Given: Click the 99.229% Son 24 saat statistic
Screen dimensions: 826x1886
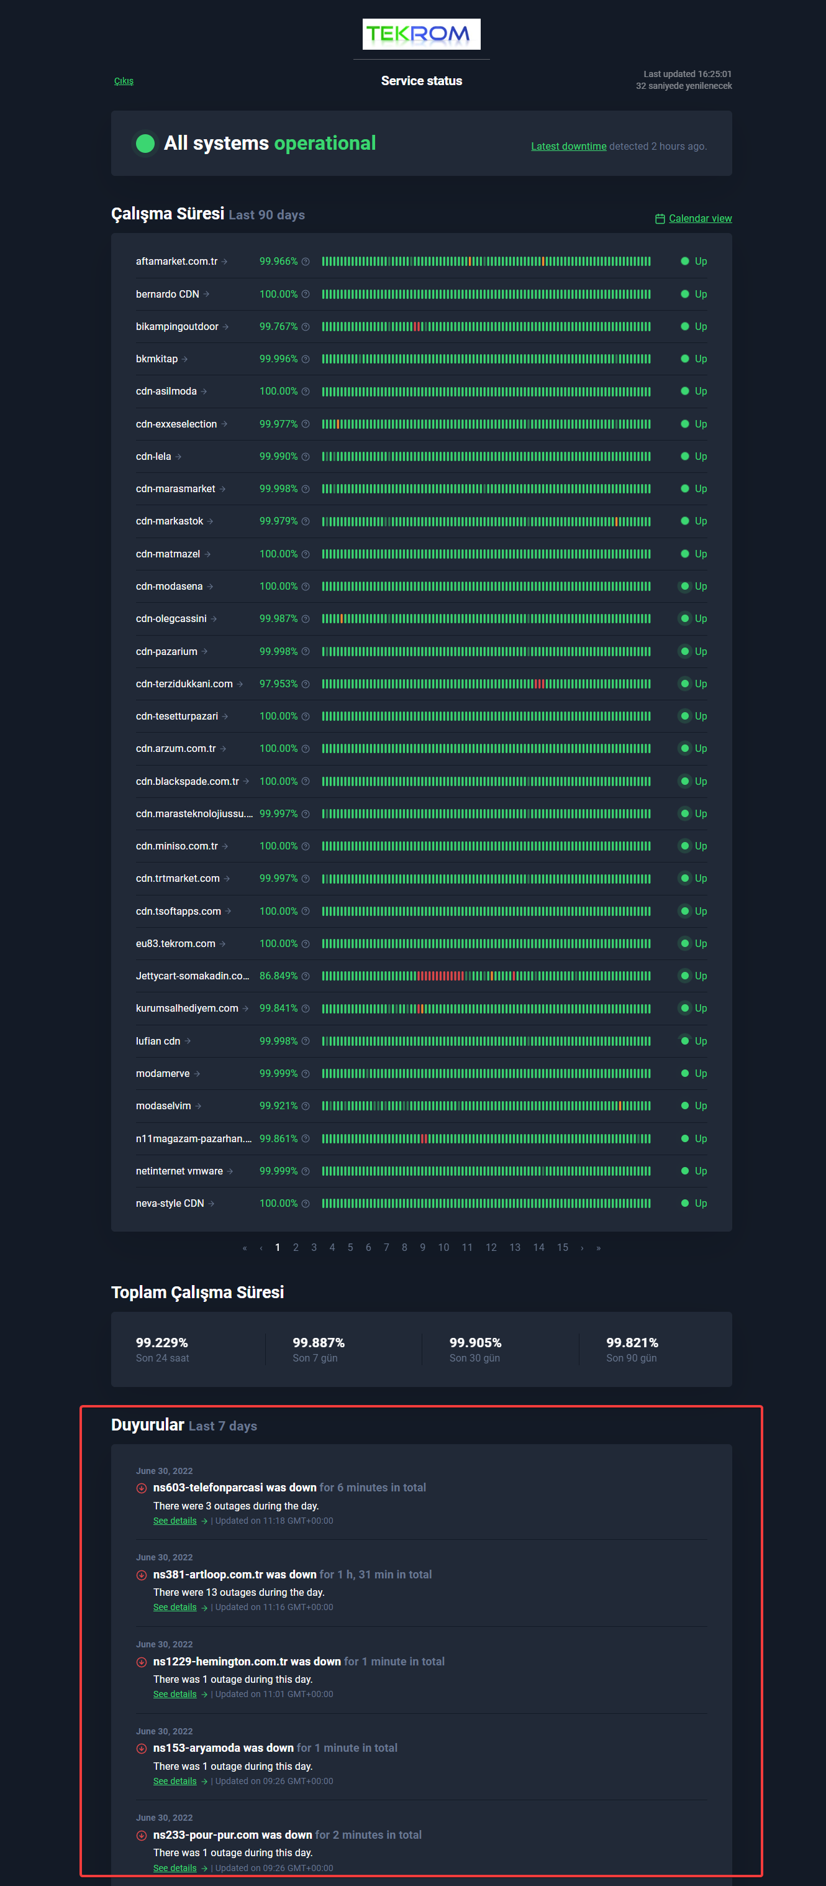Looking at the screenshot, I should click(x=163, y=1349).
